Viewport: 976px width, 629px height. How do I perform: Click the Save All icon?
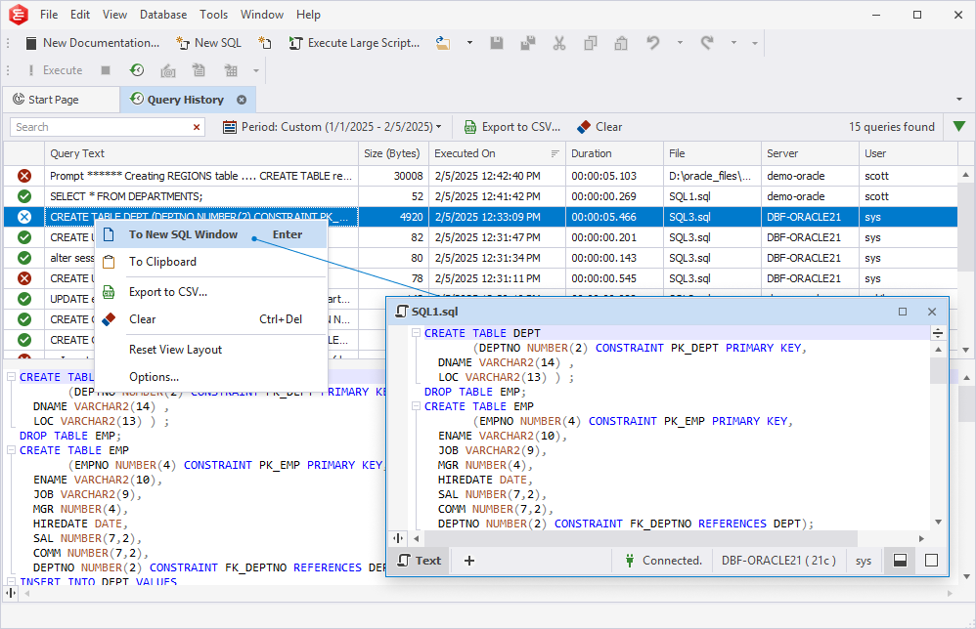pyautogui.click(x=528, y=43)
